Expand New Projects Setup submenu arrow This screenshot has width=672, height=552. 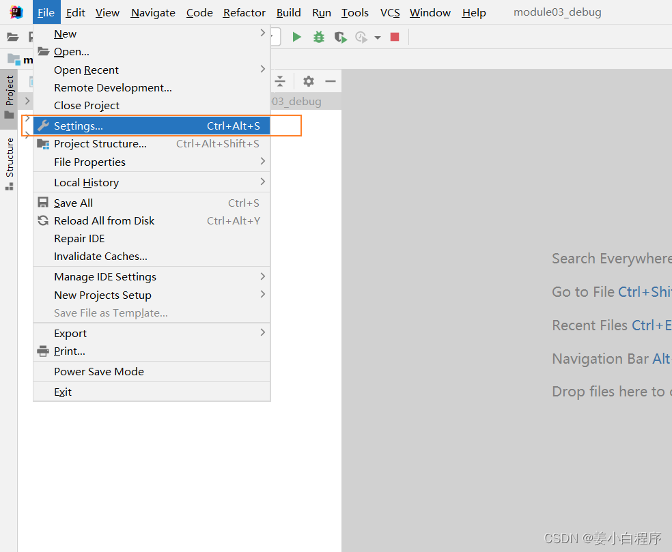click(263, 294)
